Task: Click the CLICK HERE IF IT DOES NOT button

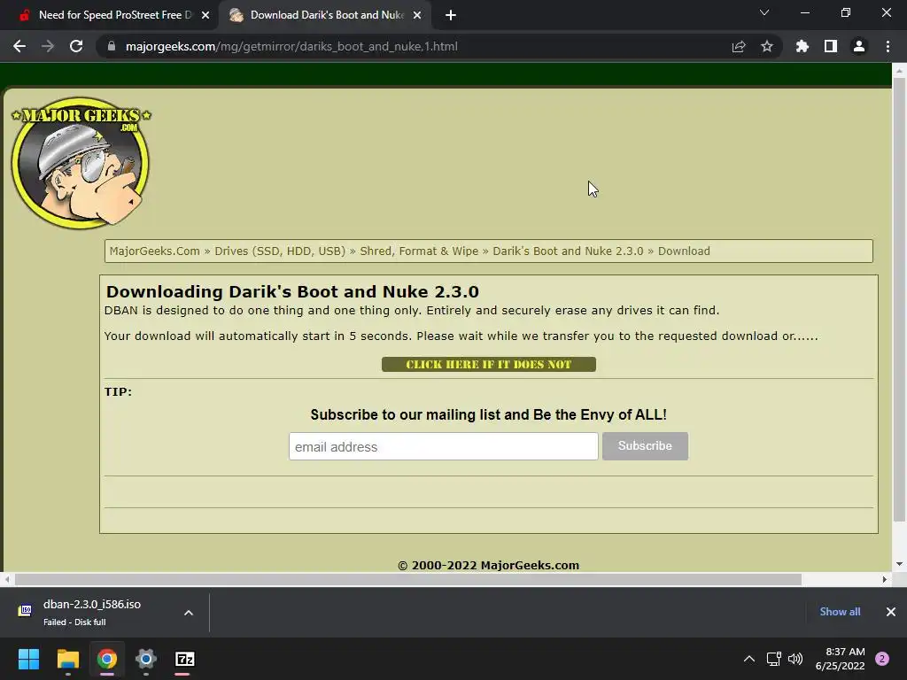Action: tap(489, 364)
